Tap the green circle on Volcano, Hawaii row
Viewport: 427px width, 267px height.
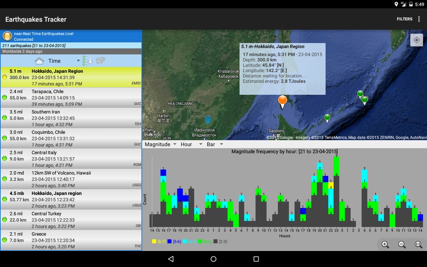[4, 179]
